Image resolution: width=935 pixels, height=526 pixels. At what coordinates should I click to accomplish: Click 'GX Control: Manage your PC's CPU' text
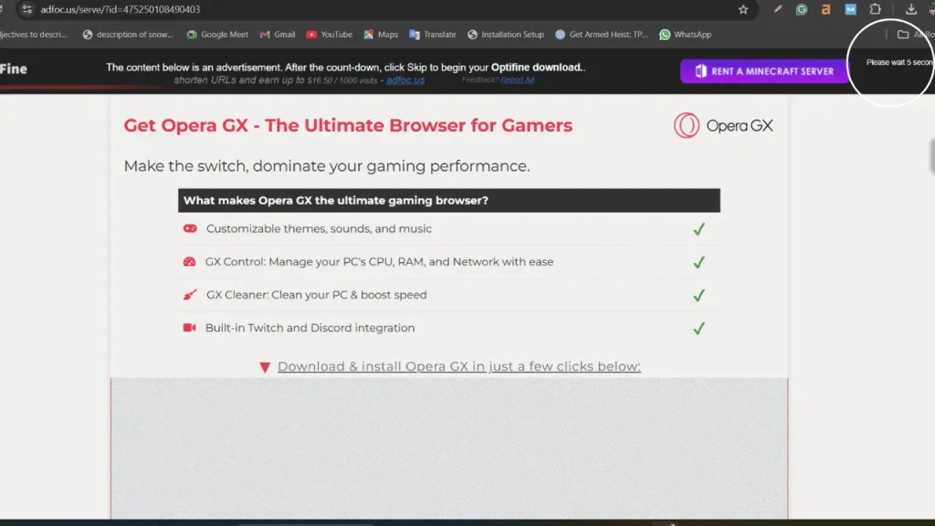coord(379,262)
